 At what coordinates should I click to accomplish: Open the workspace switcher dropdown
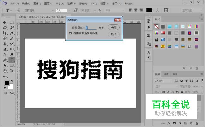coord(191,10)
